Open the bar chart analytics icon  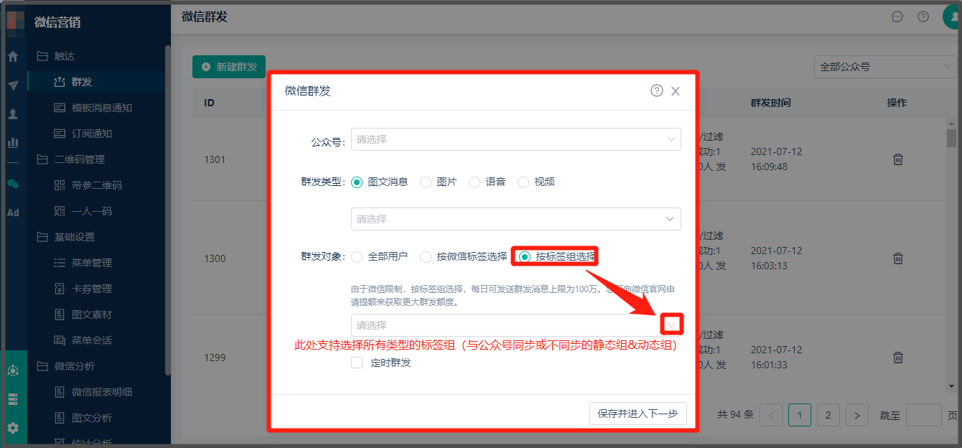13,142
